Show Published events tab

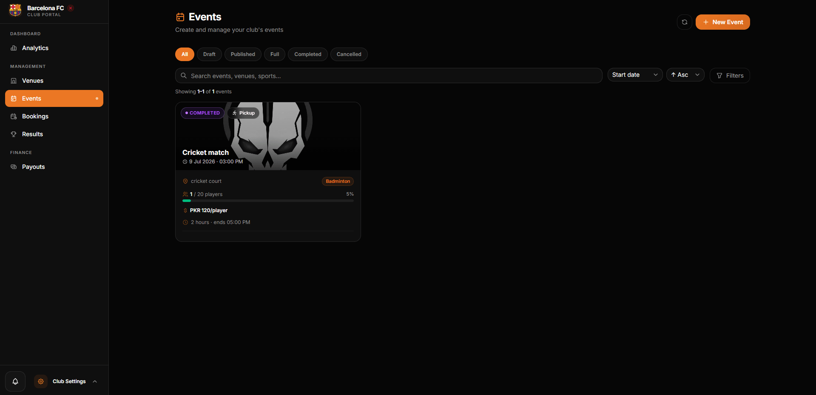243,54
